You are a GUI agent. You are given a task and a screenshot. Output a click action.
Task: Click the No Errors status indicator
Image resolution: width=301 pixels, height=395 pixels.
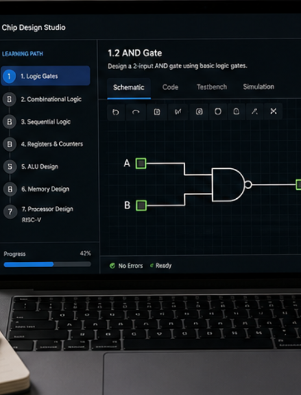point(126,266)
